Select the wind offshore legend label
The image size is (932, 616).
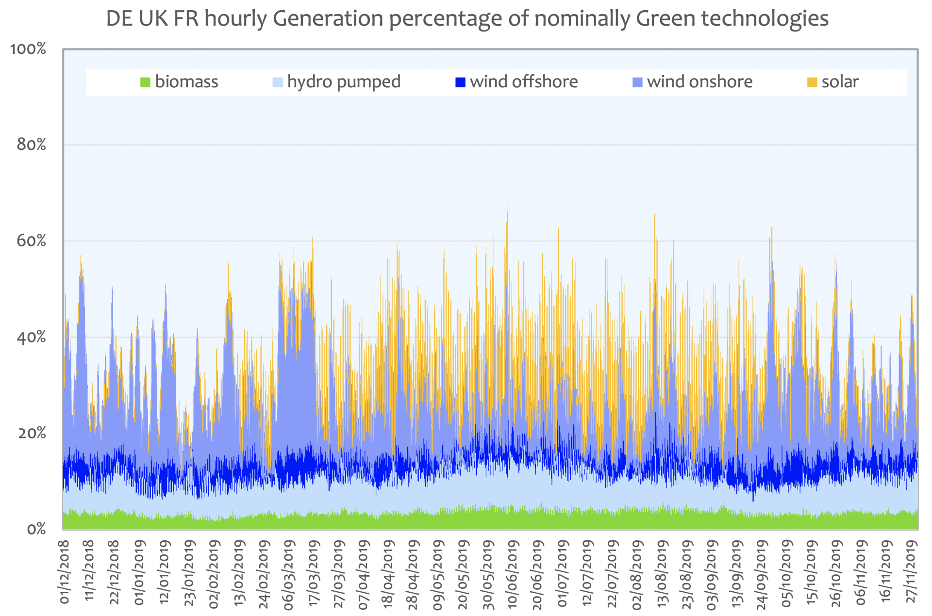pos(524,82)
